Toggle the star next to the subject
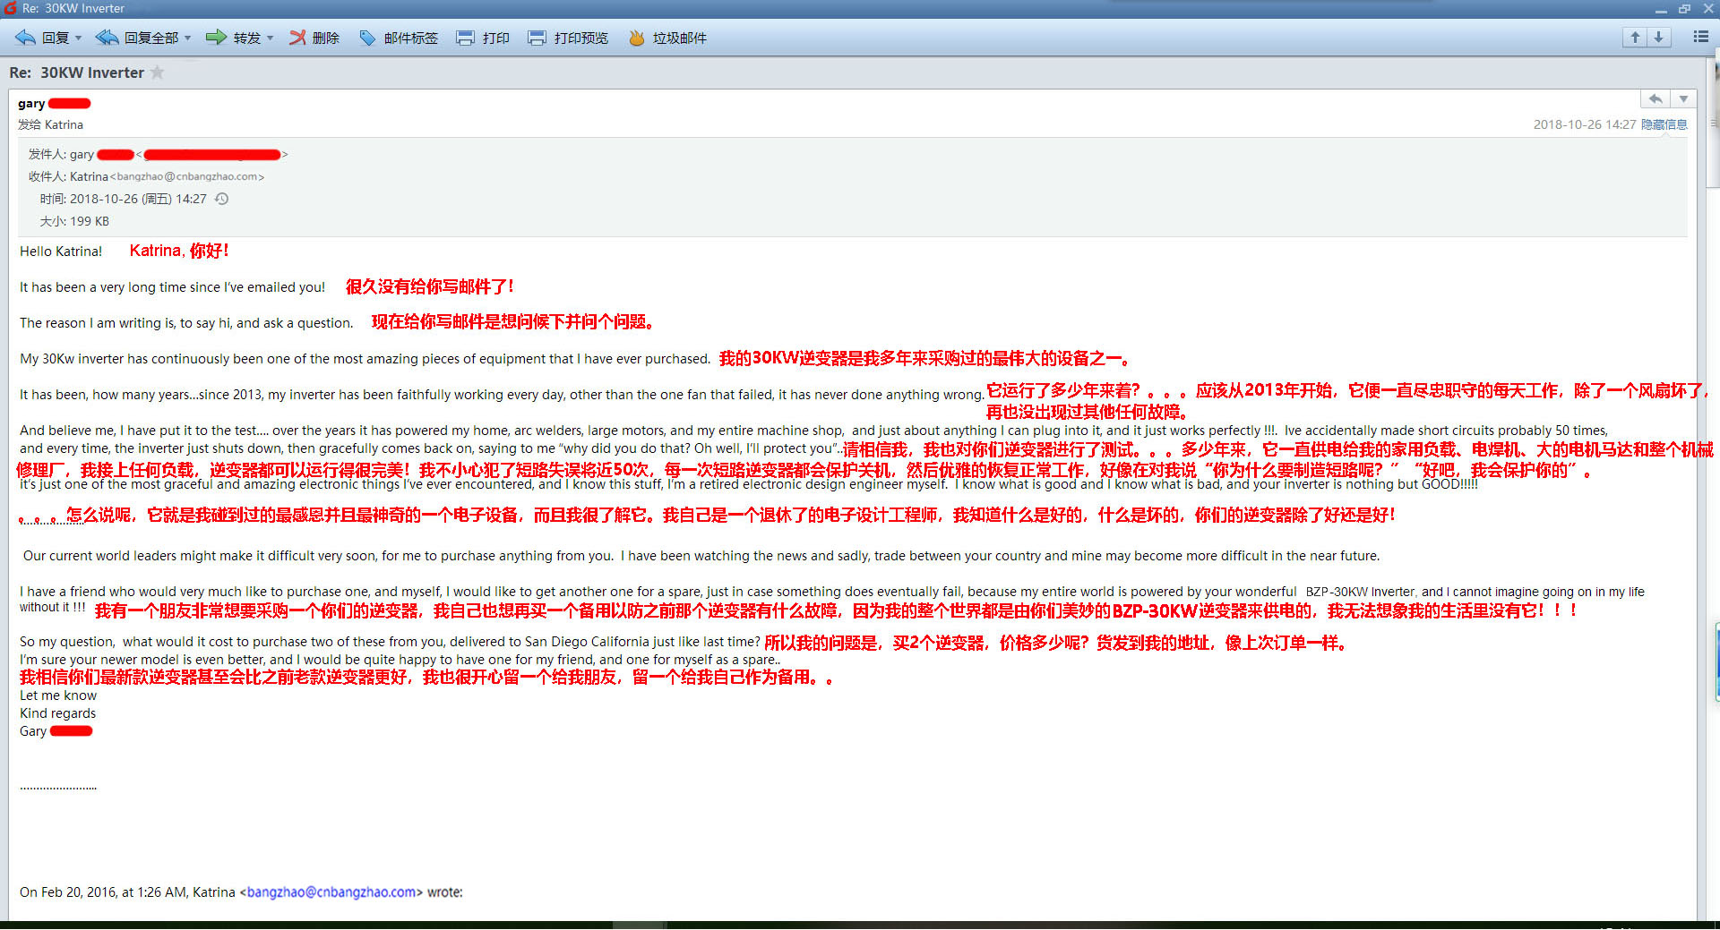Viewport: 1720px width, 930px height. [158, 73]
